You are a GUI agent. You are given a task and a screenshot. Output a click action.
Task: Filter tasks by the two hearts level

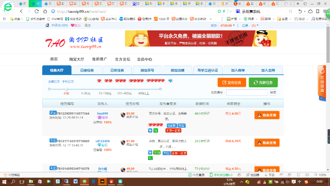tap(108, 81)
